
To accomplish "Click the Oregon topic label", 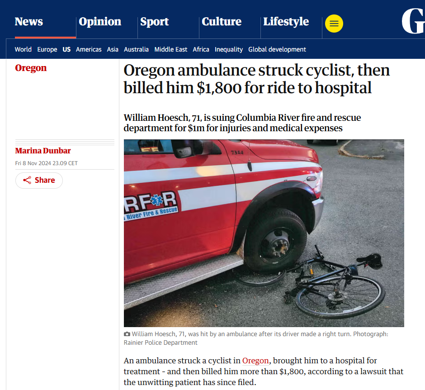I will [31, 68].
